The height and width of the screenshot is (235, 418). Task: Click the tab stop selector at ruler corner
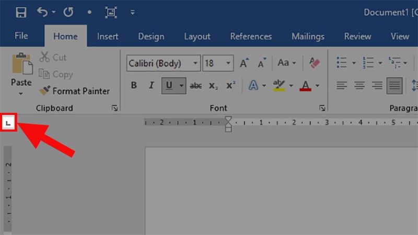8,122
